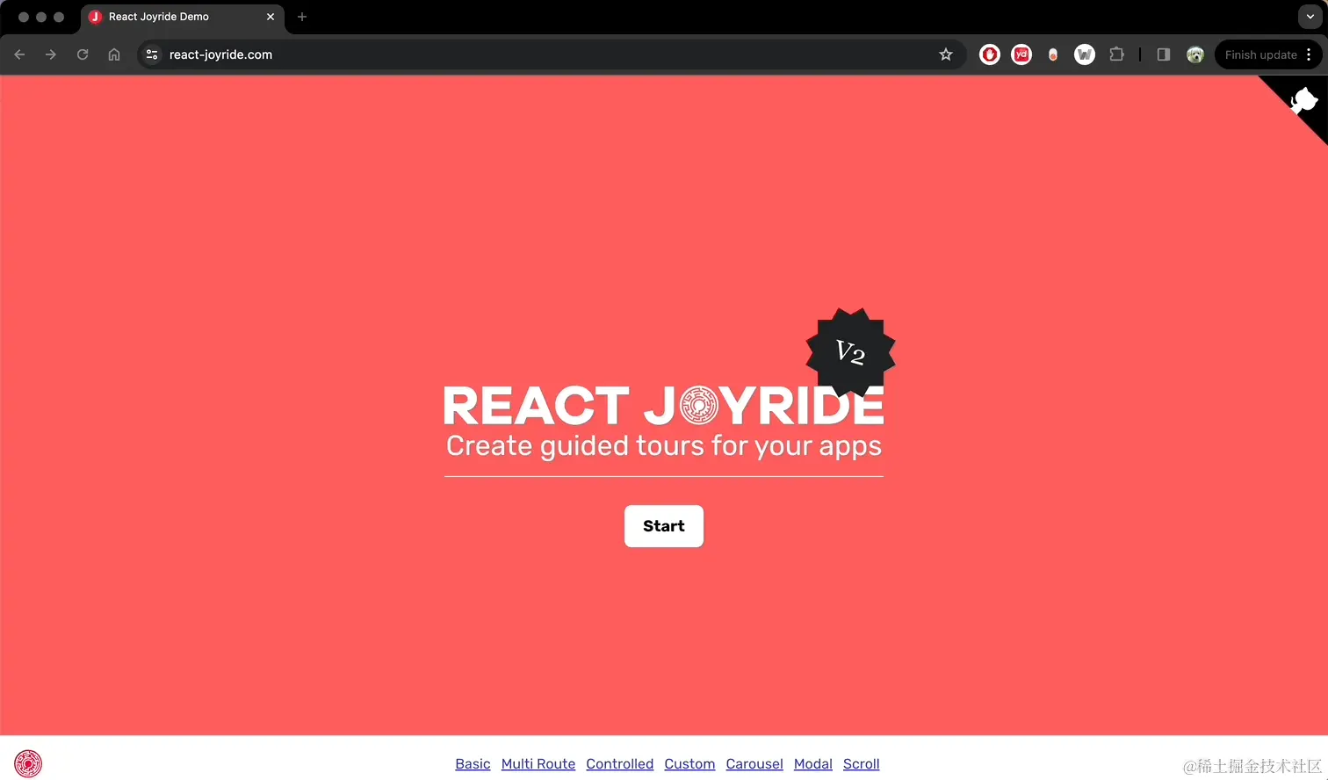Open the small red dot extension
This screenshot has width=1328, height=780.
click(x=1053, y=54)
